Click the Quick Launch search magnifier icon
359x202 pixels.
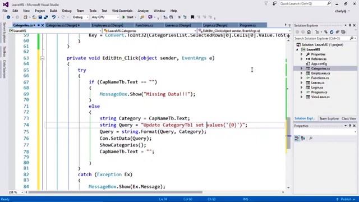coord(329,4)
